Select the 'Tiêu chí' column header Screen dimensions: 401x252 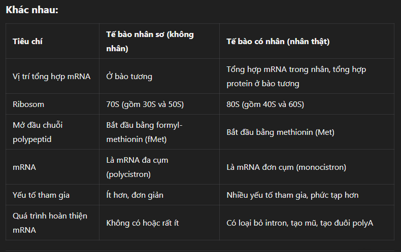click(27, 42)
